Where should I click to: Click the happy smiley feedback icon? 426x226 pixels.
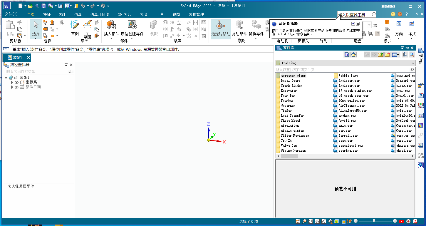pyautogui.click(x=393, y=14)
